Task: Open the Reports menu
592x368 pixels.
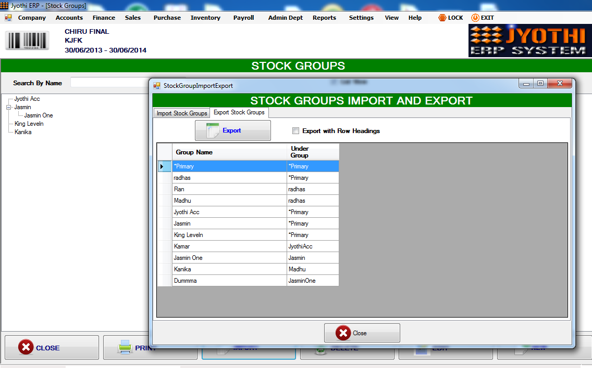Action: point(324,17)
